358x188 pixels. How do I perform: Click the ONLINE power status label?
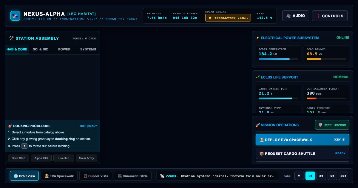point(343,38)
